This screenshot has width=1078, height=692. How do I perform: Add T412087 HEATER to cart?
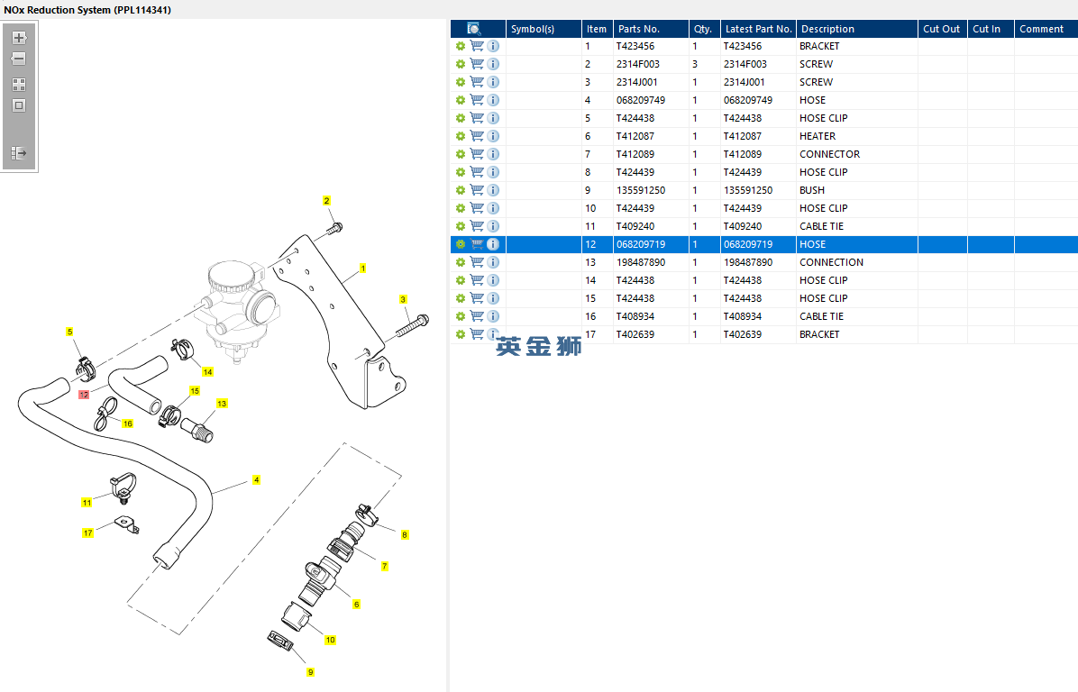tap(477, 136)
